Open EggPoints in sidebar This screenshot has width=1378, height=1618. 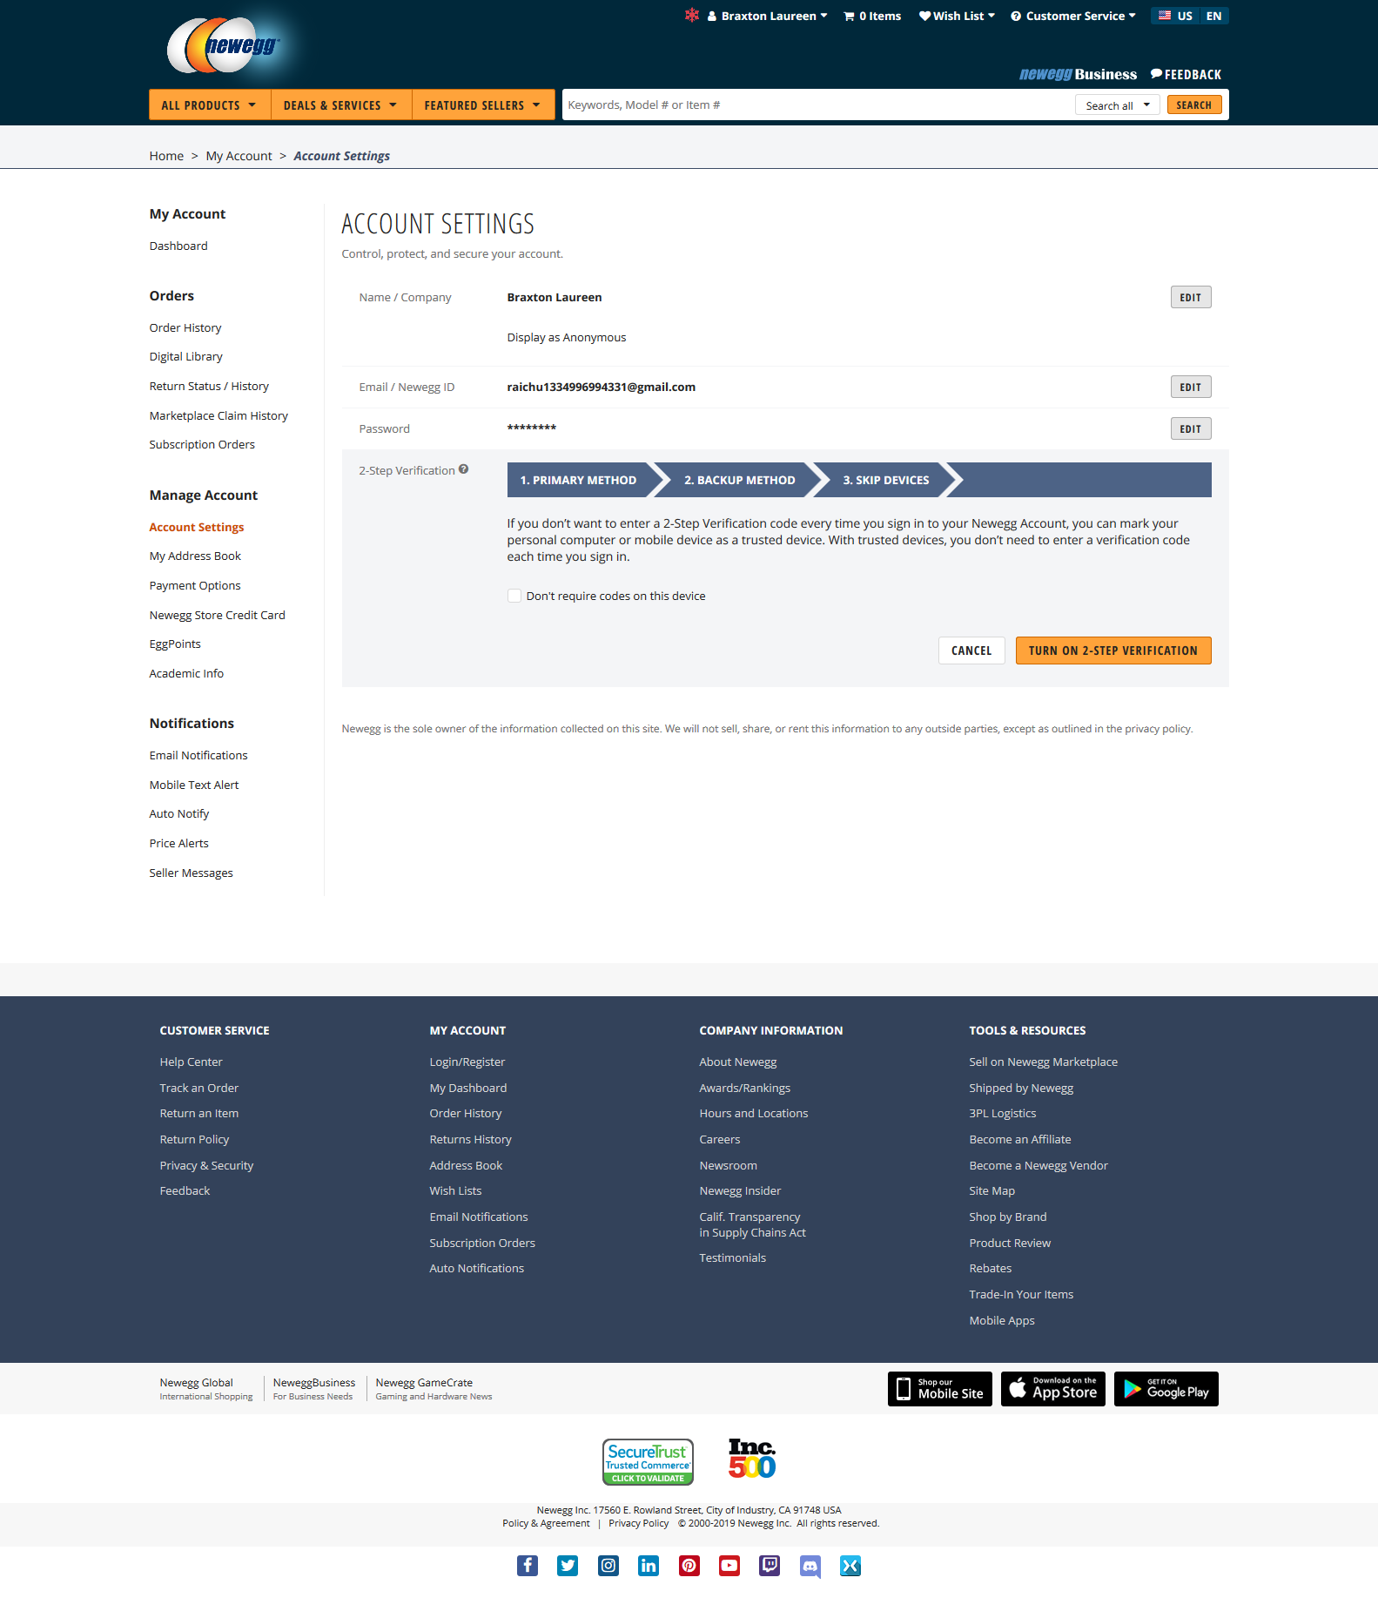(x=175, y=644)
